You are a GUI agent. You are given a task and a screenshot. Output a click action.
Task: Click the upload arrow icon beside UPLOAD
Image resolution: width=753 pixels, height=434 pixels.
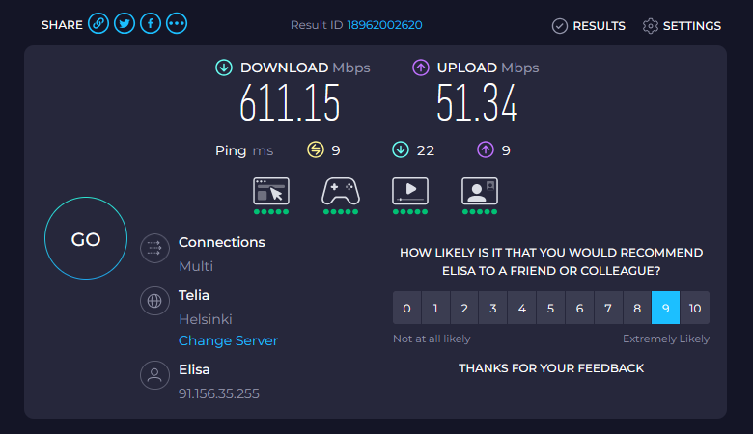421,68
